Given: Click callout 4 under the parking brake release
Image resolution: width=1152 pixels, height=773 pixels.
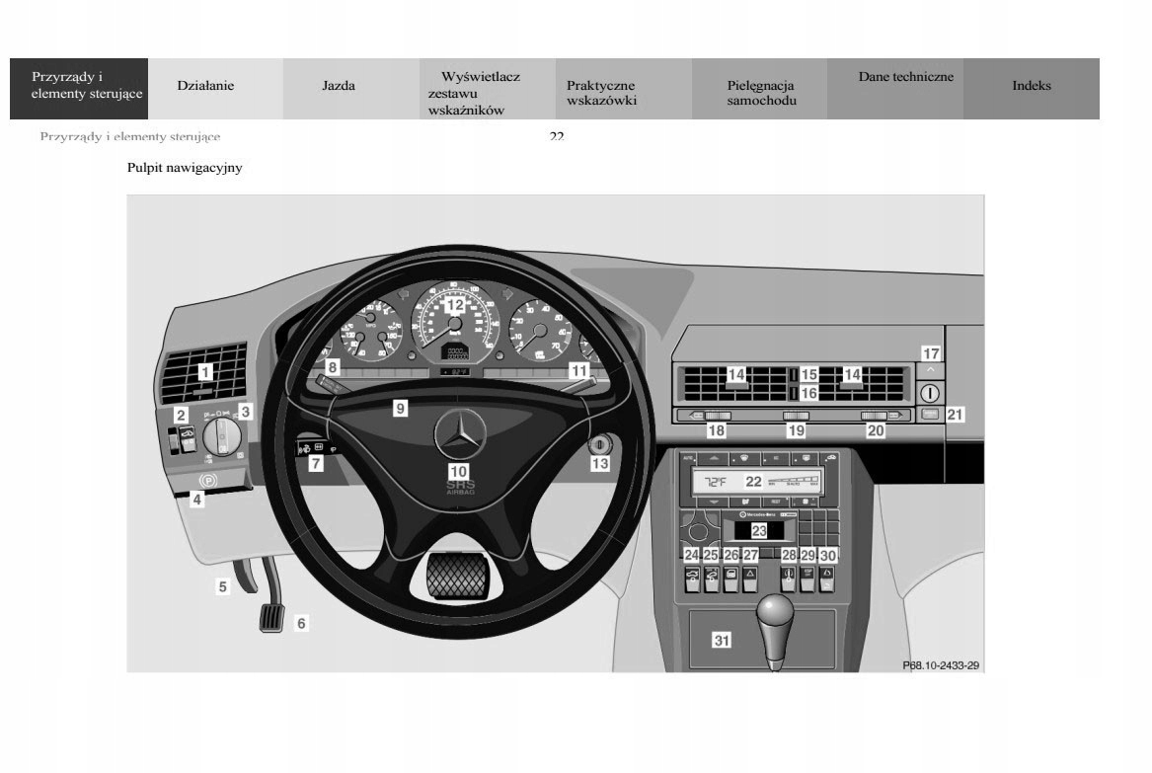Looking at the screenshot, I should [196, 500].
